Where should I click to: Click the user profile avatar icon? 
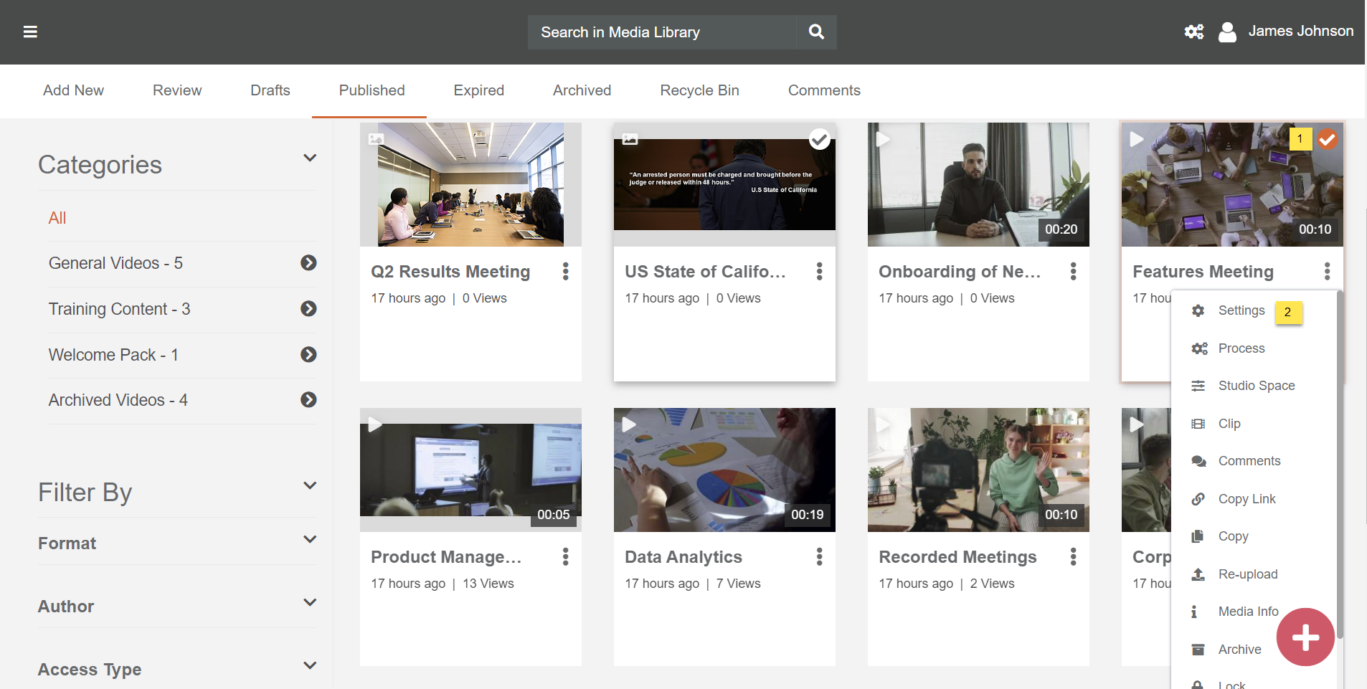[x=1227, y=32]
